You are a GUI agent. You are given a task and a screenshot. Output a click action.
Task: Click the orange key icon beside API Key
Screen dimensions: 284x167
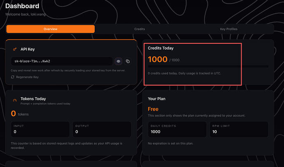[x=14, y=49]
